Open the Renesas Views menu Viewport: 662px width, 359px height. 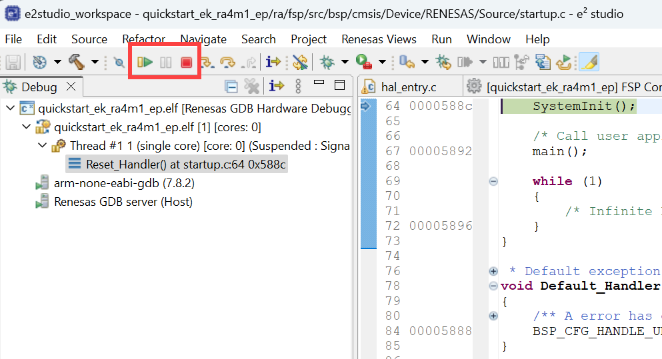(379, 39)
